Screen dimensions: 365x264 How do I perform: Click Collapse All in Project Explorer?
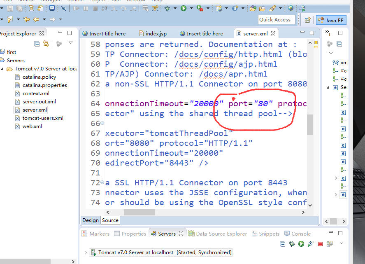pyautogui.click(x=37, y=44)
